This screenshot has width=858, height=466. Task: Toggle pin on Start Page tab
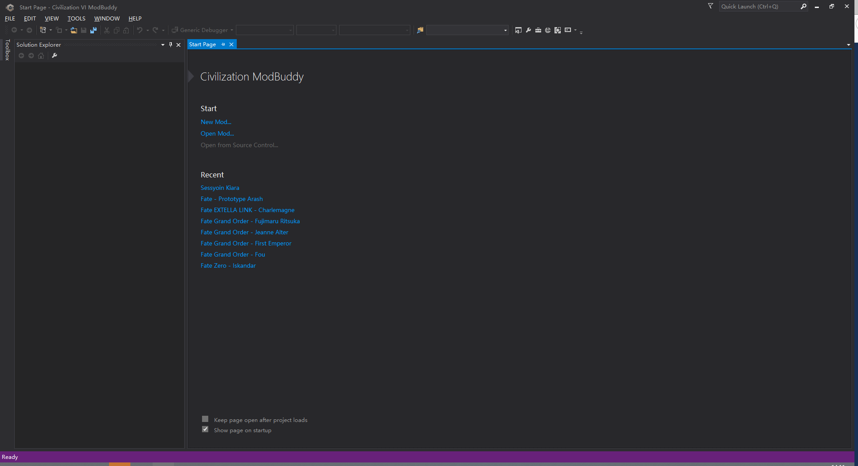223,44
